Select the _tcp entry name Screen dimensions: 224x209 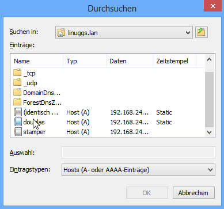[29, 73]
